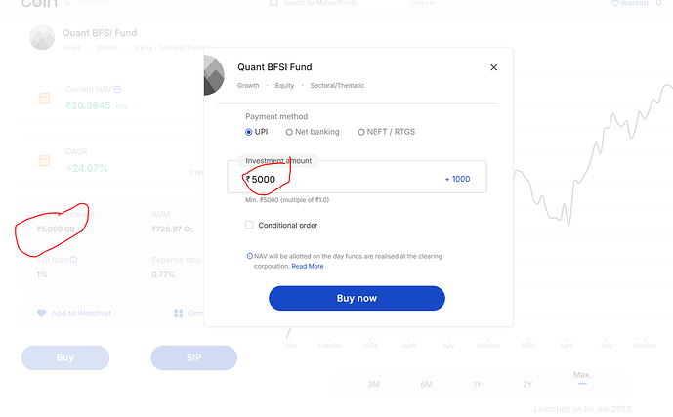The width and height of the screenshot is (673, 417).
Task: Choose Net banking payment method
Action: pyautogui.click(x=289, y=132)
